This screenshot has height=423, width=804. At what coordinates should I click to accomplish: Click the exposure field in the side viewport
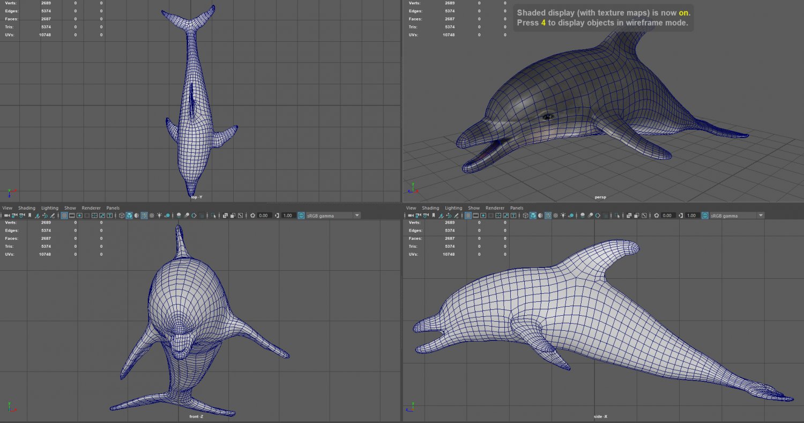[x=666, y=216]
